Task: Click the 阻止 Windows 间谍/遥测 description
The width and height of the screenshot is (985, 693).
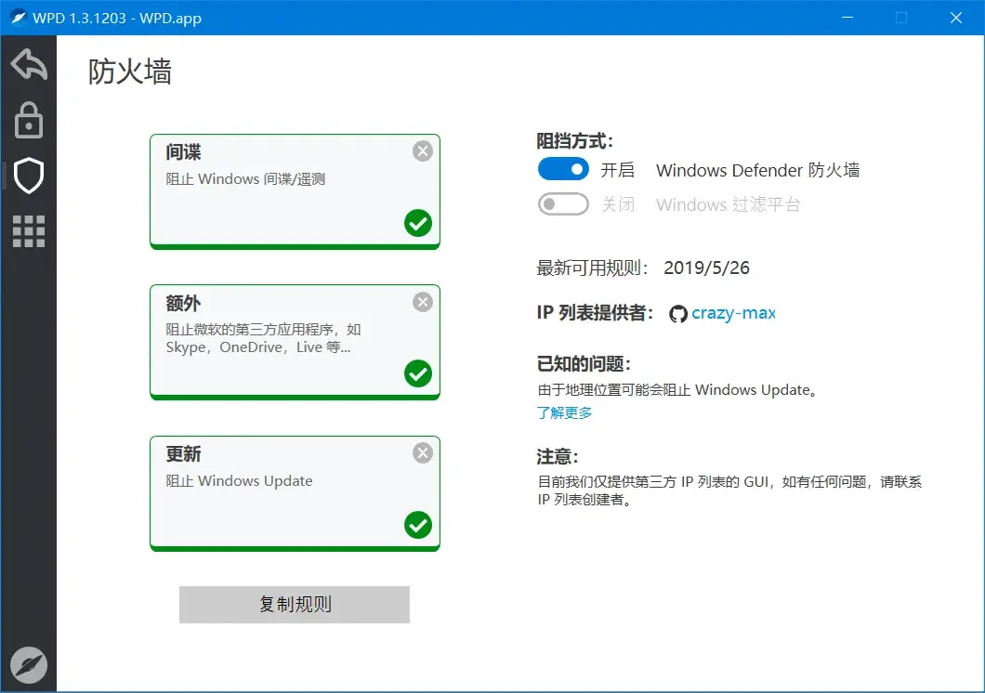Action: click(245, 179)
